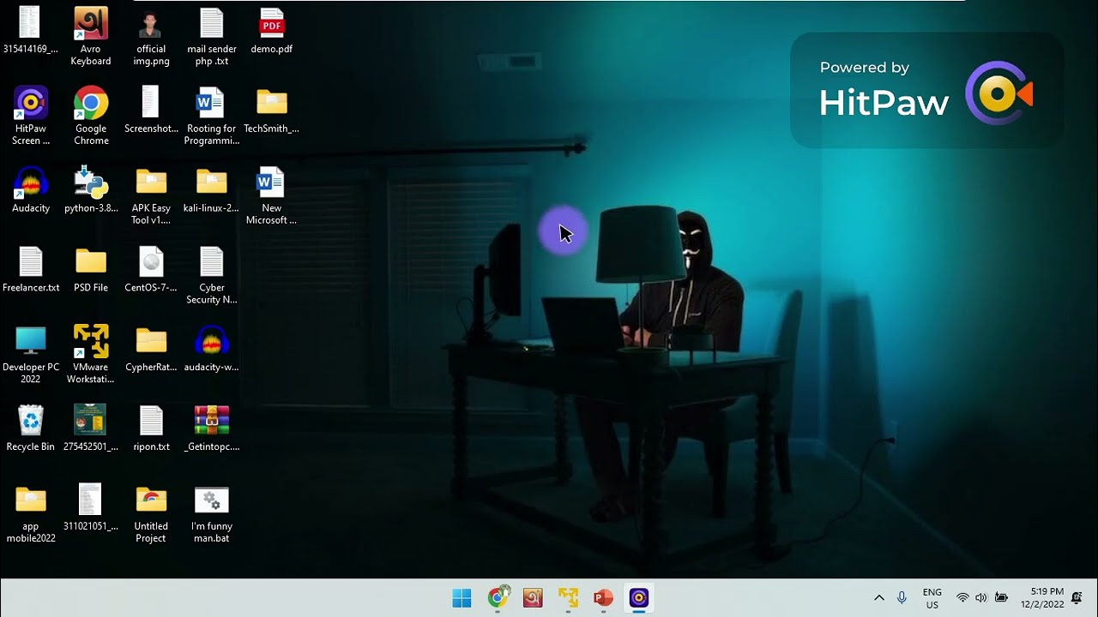The height and width of the screenshot is (617, 1098).
Task: Open Recycle Bin
Action: click(x=31, y=428)
